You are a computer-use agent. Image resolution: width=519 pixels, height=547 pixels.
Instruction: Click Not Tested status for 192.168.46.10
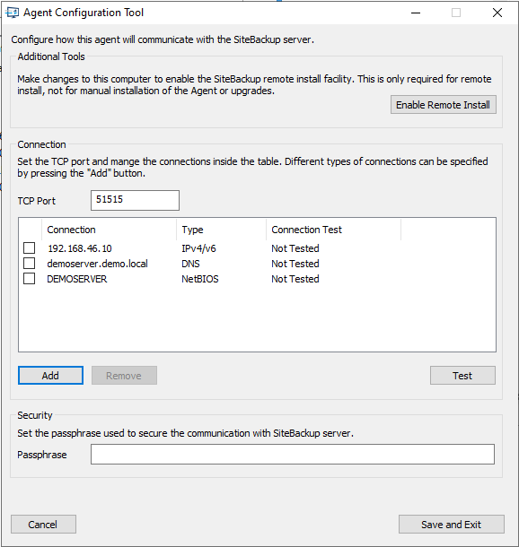(295, 248)
